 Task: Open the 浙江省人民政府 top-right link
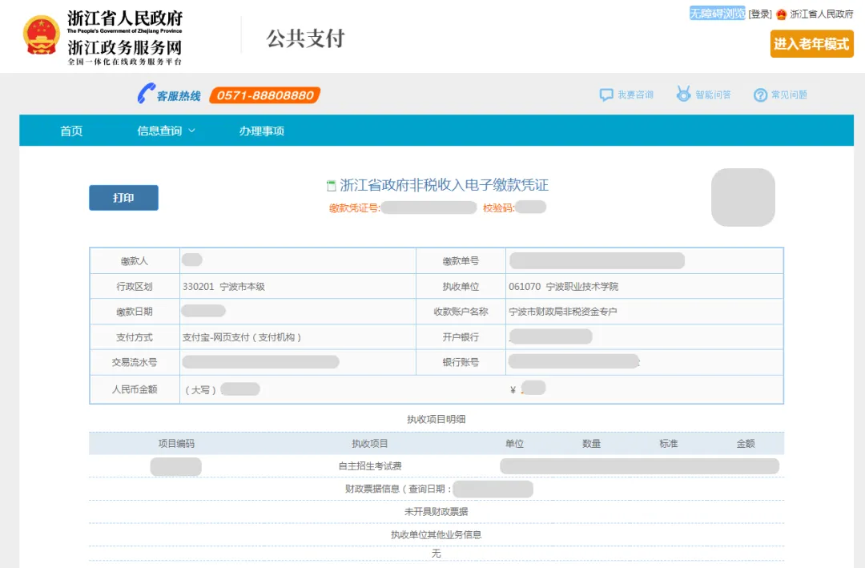[x=822, y=14]
